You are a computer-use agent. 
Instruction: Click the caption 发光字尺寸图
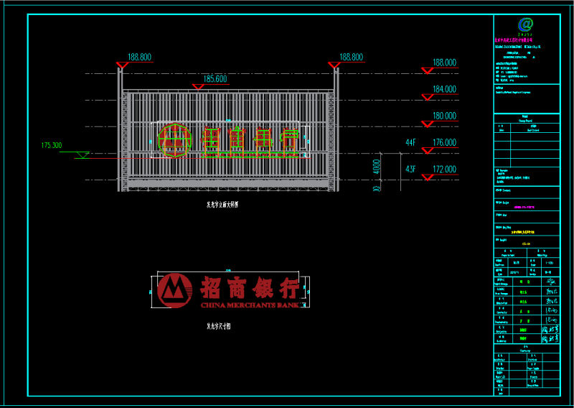219,326
